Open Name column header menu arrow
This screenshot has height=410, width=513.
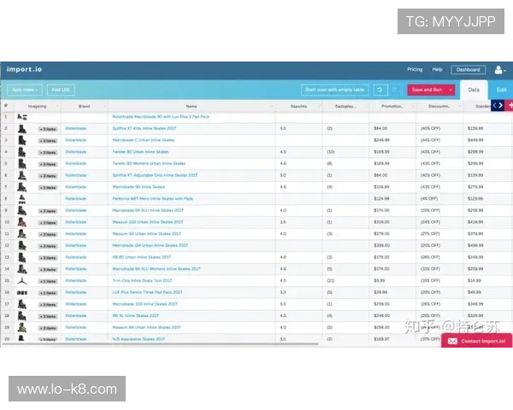coord(272,106)
